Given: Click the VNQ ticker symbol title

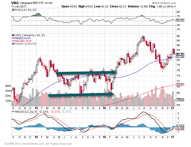Looking at the screenshot, I should pos(15,3).
